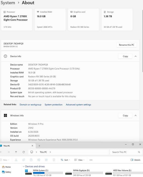Select the Storage info card

(117, 19)
